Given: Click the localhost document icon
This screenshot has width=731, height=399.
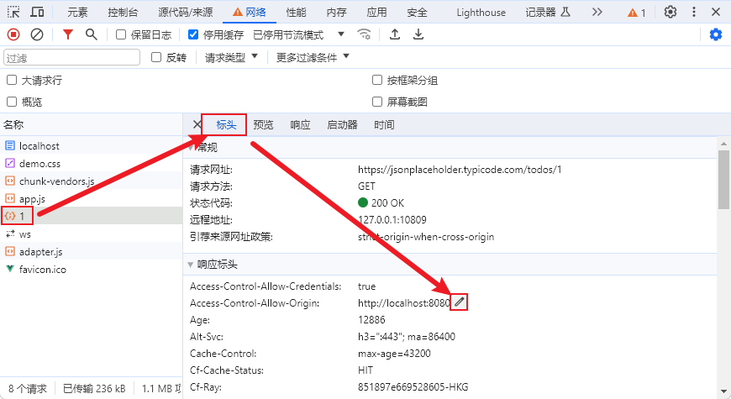Looking at the screenshot, I should [x=10, y=145].
